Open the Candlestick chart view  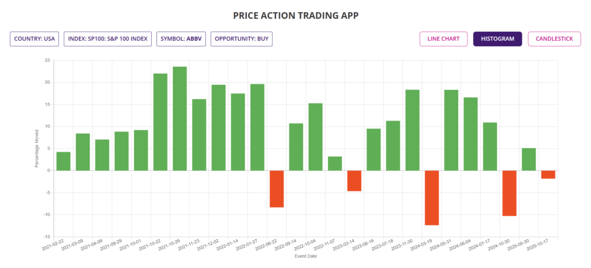554,39
